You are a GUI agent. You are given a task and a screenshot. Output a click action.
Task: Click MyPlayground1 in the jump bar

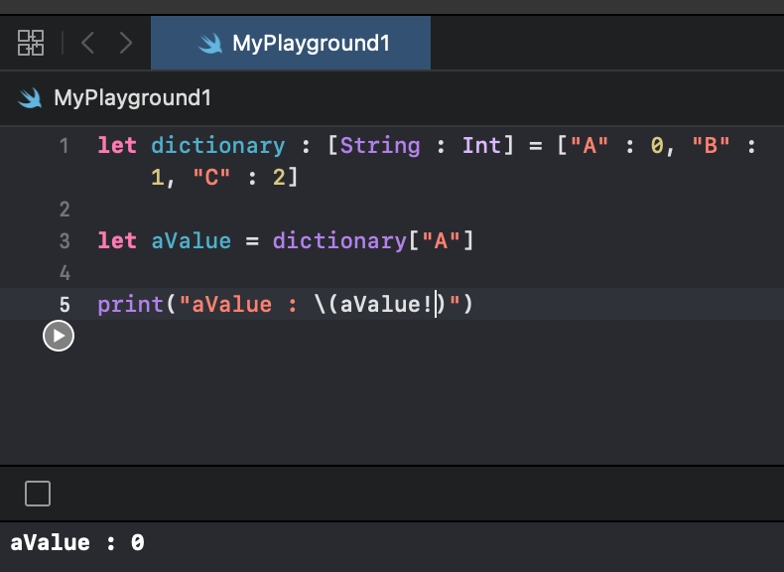click(x=133, y=98)
